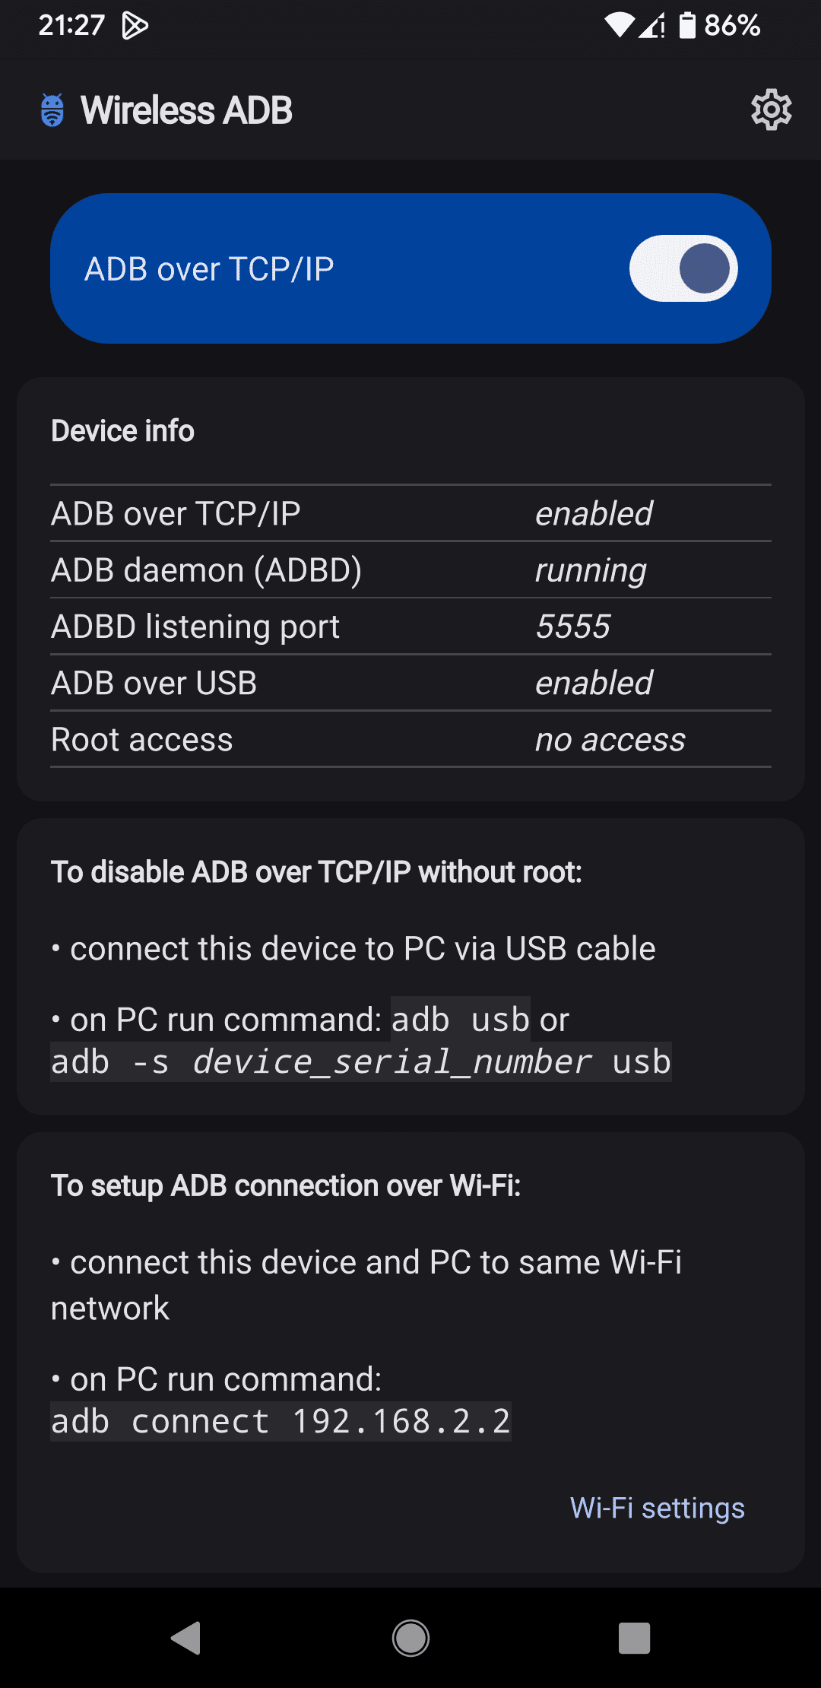821x1688 pixels.
Task: Open Wi-Fi settings link
Action: click(657, 1508)
